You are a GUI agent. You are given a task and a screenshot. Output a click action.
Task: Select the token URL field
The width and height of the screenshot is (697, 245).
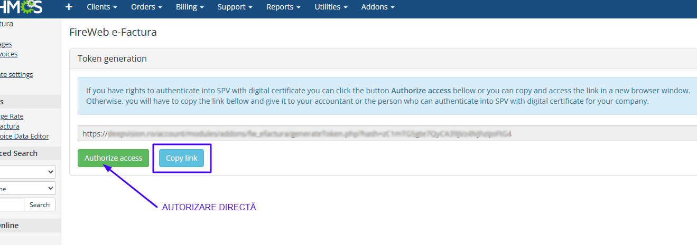click(387, 134)
